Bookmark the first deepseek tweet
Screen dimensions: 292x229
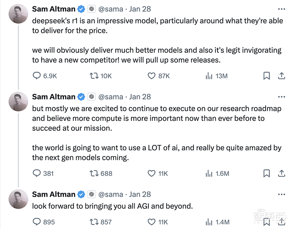tap(266, 76)
